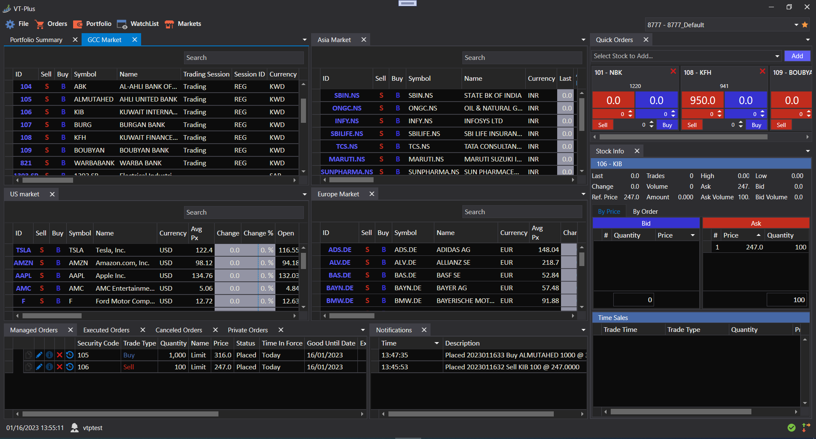Click the data transfer arrows status icon
Screen dimensions: 816x439
click(x=806, y=428)
